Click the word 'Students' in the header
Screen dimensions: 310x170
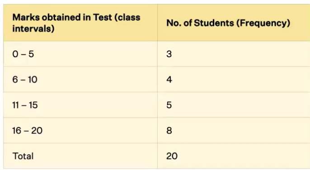click(x=214, y=23)
